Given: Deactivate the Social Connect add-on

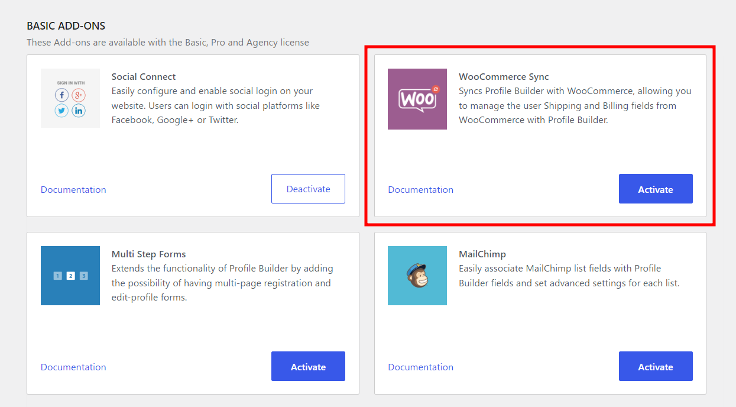Looking at the screenshot, I should 308,189.
